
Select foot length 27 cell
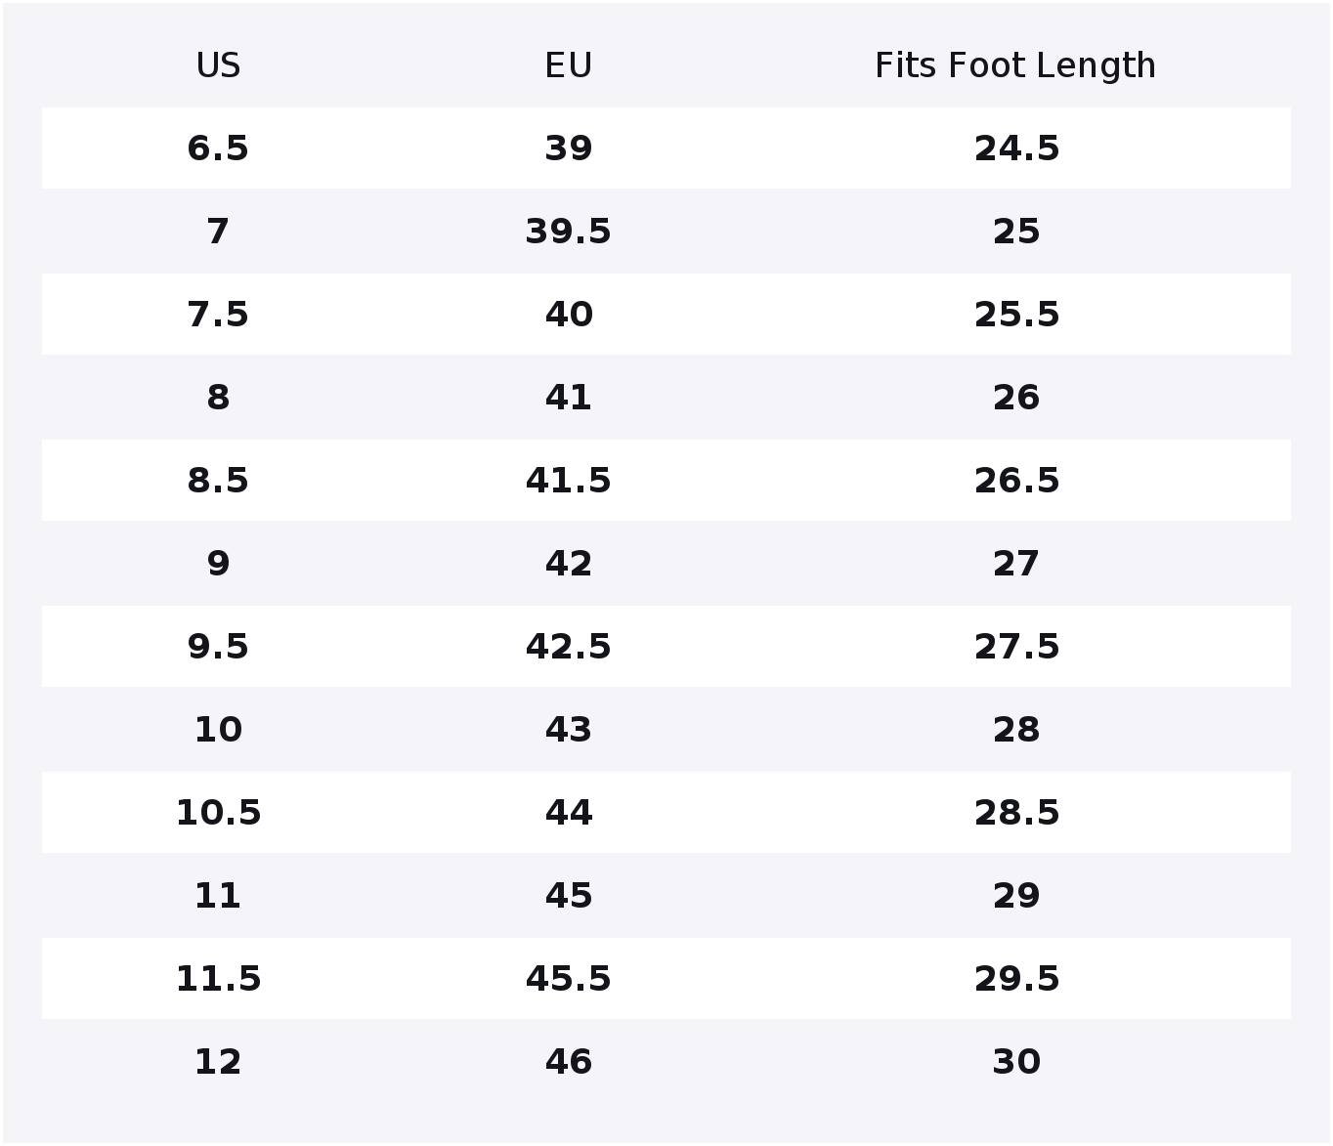coord(1016,564)
